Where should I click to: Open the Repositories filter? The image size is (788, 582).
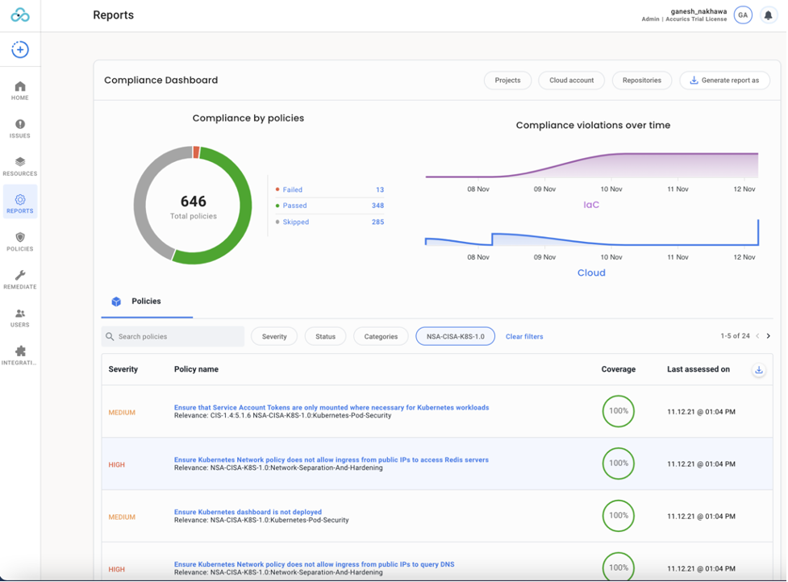coord(642,81)
